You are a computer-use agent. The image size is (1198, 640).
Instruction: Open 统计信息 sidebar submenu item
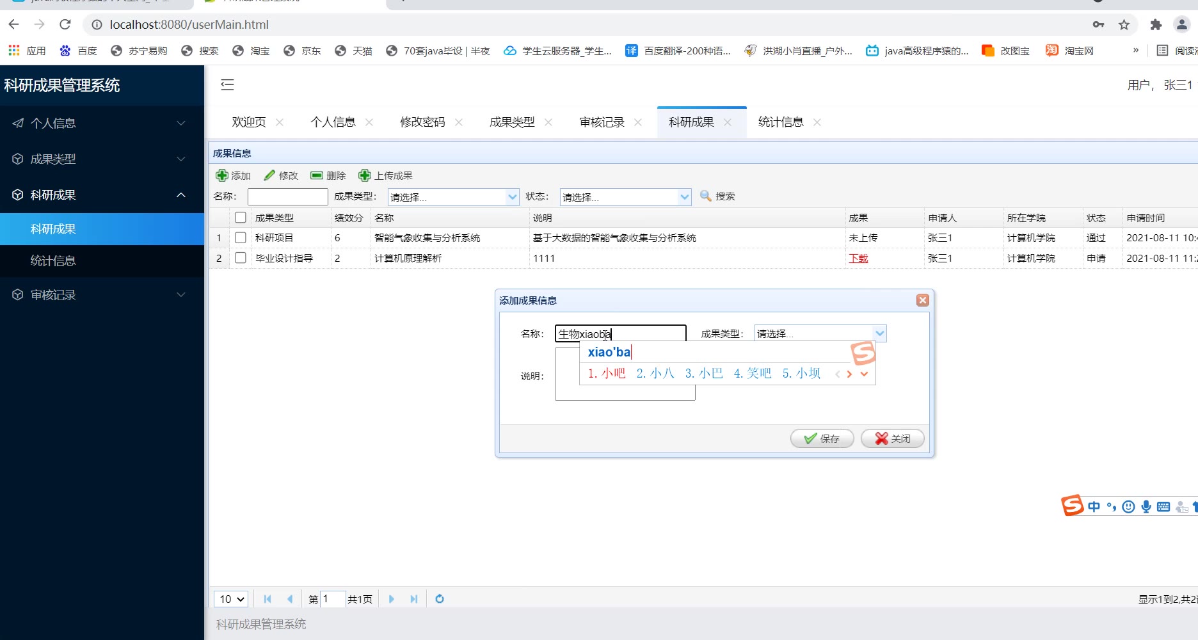pyautogui.click(x=102, y=261)
